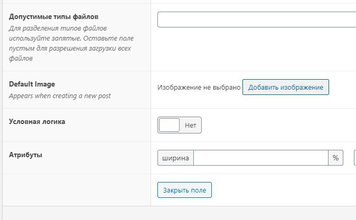Click the Добавить изображение button
This screenshot has height=220, width=356.
(x=286, y=87)
